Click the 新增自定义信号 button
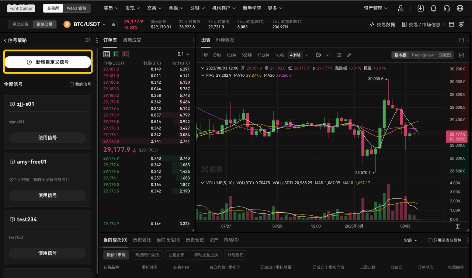This screenshot has height=278, width=472. point(48,62)
